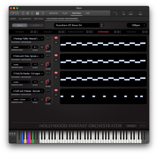Open the 130bpm tempo dropdown

(x=137, y=25)
